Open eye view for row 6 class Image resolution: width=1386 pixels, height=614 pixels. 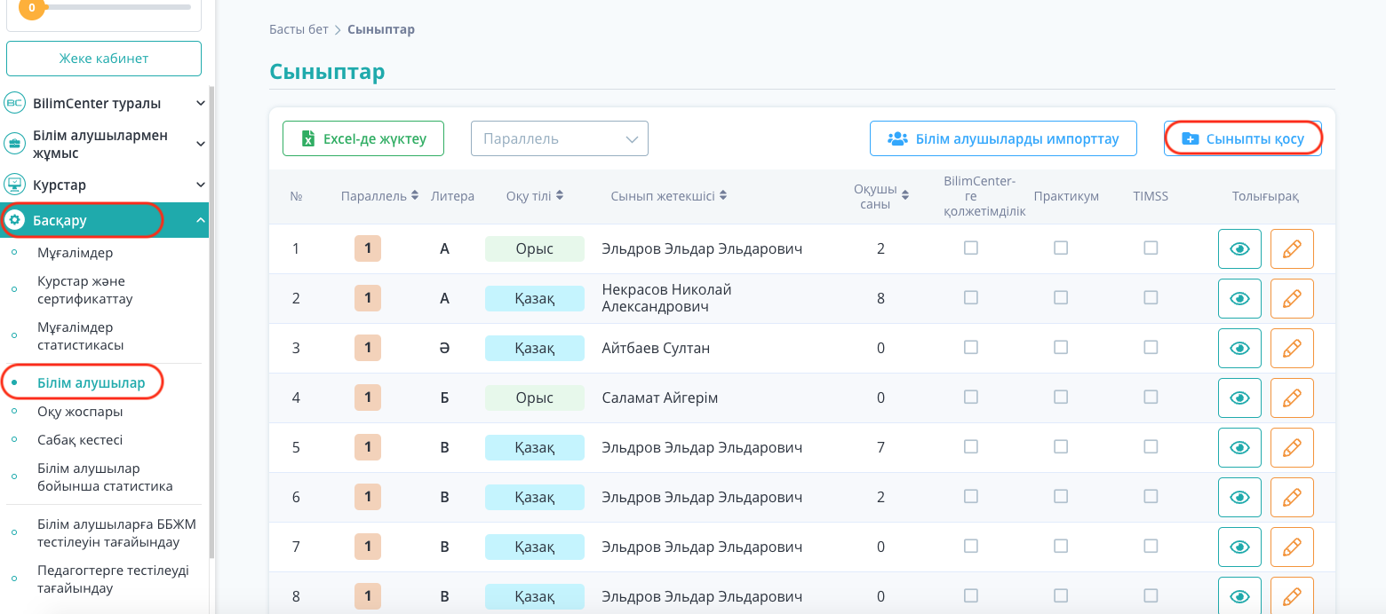[x=1239, y=497]
